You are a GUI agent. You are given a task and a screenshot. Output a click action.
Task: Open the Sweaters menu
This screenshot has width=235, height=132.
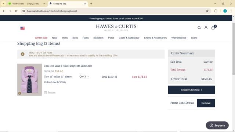[98, 38]
